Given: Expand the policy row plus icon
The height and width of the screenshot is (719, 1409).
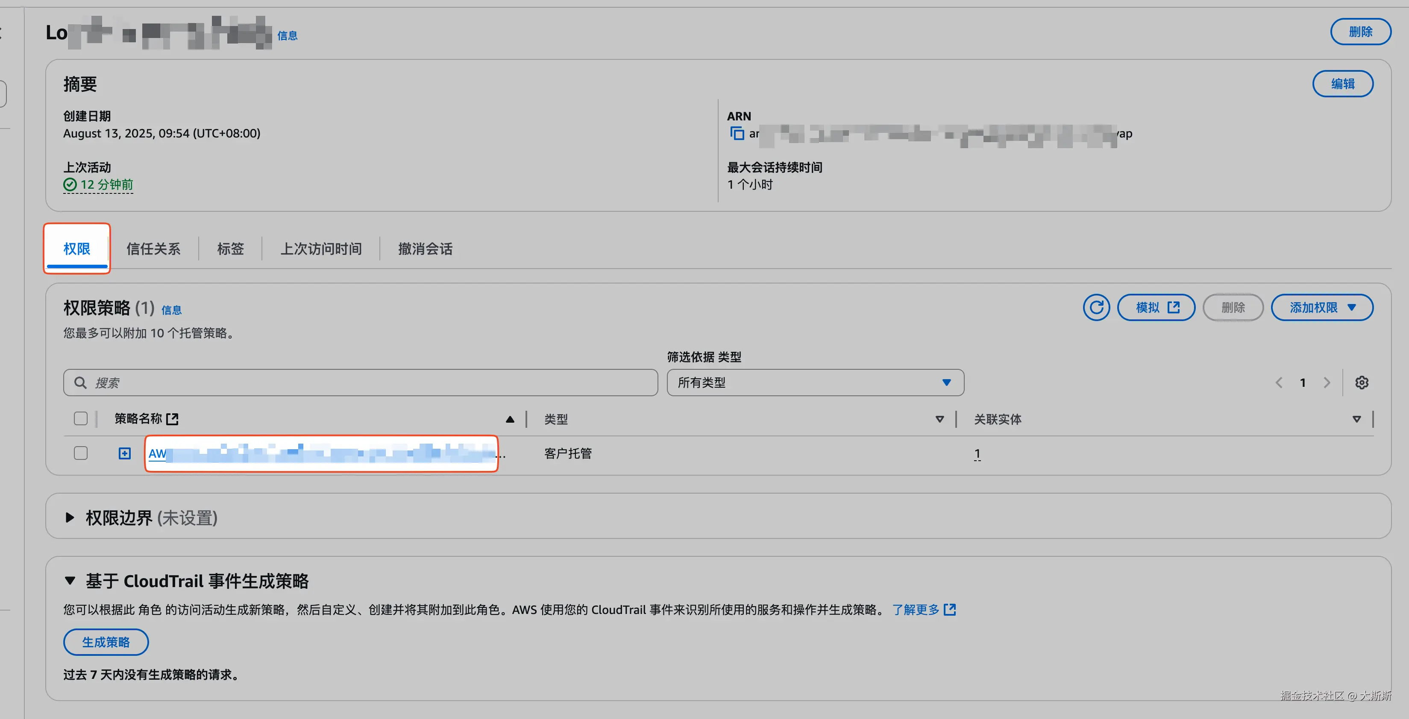Looking at the screenshot, I should click(125, 453).
